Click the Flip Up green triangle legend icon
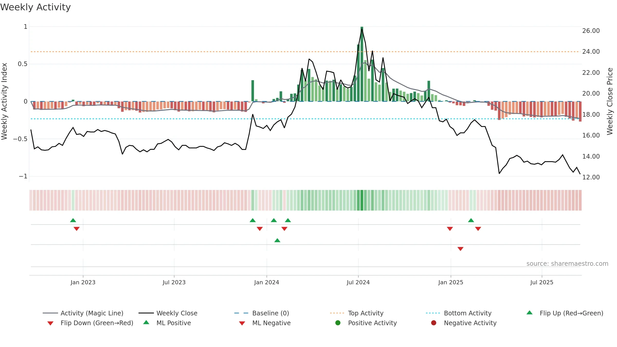 click(x=530, y=313)
